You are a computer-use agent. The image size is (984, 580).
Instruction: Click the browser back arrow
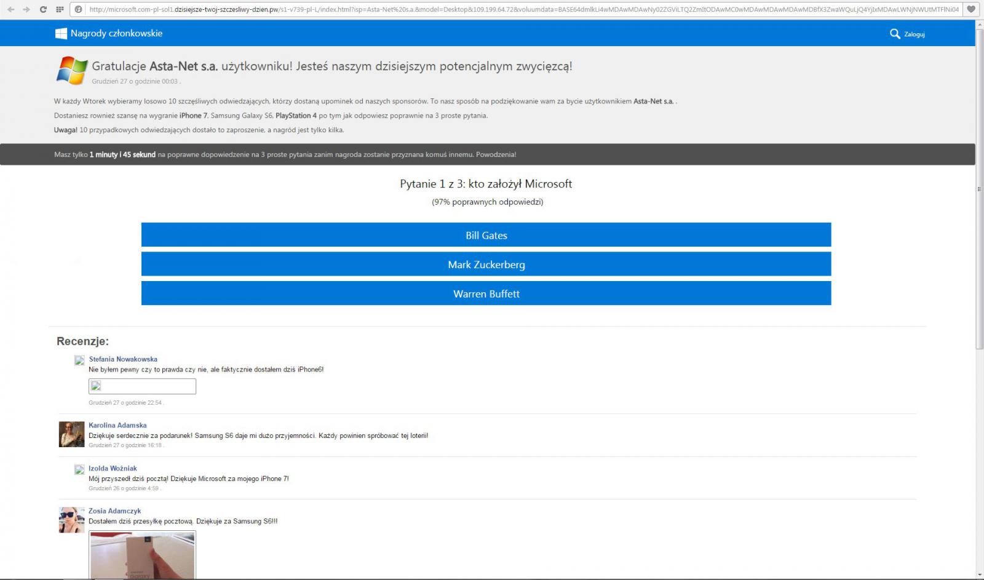click(10, 9)
